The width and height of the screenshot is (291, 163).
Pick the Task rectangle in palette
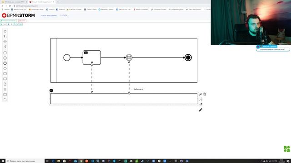click(5, 73)
